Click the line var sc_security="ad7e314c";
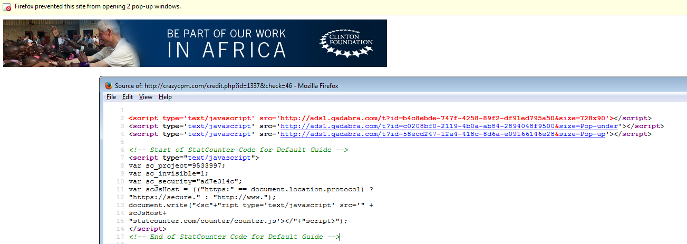 coord(185,181)
